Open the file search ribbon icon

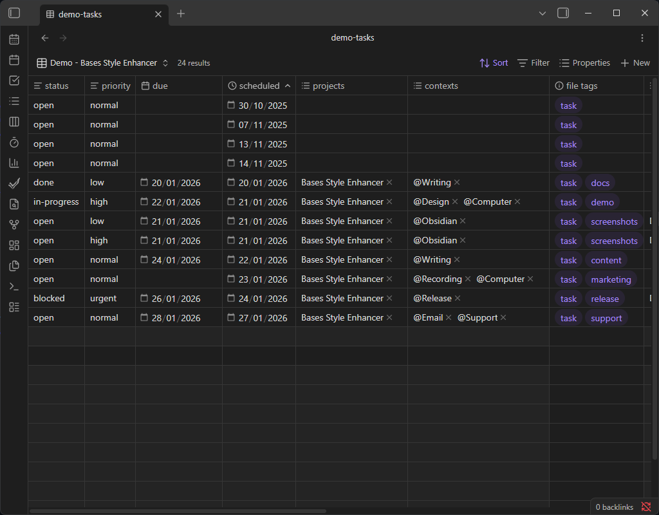pos(14,204)
